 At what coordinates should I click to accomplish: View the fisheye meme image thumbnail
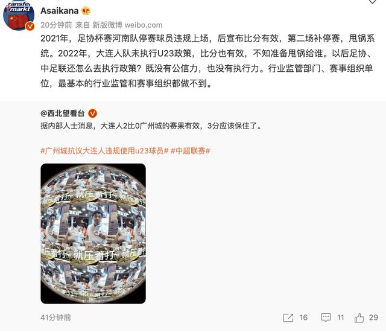coord(93,234)
